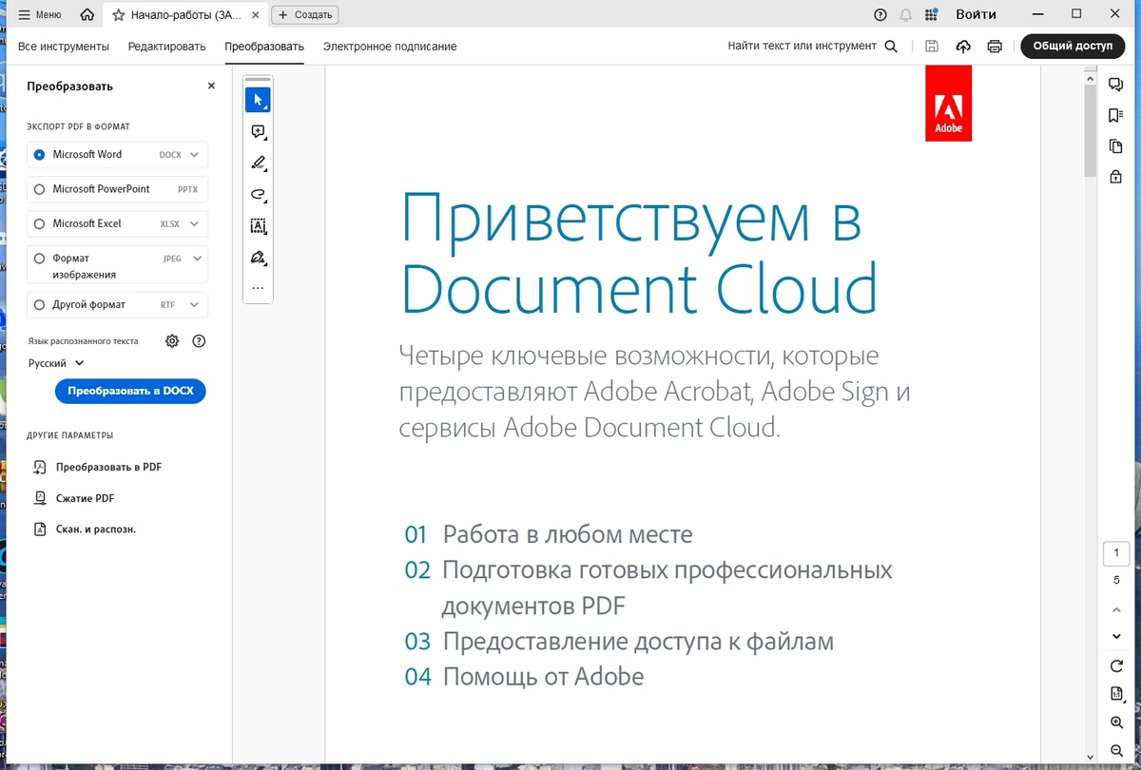
Task: Star the Начало-работы document tab
Action: [119, 14]
